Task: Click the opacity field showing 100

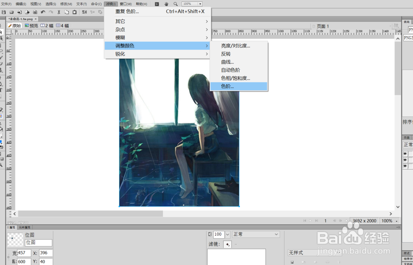Action: [219, 234]
